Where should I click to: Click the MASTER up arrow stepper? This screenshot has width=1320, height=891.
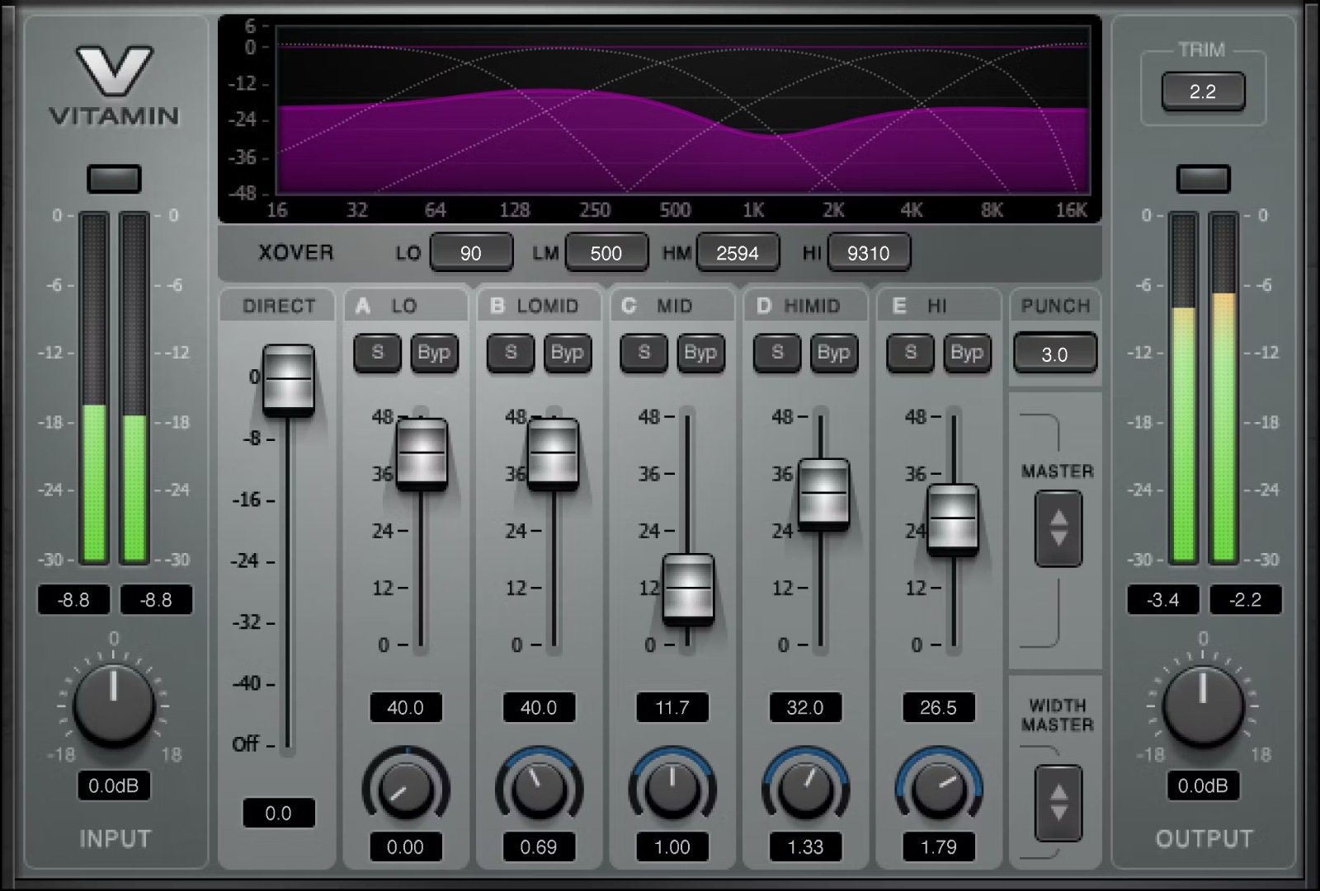tap(1057, 518)
